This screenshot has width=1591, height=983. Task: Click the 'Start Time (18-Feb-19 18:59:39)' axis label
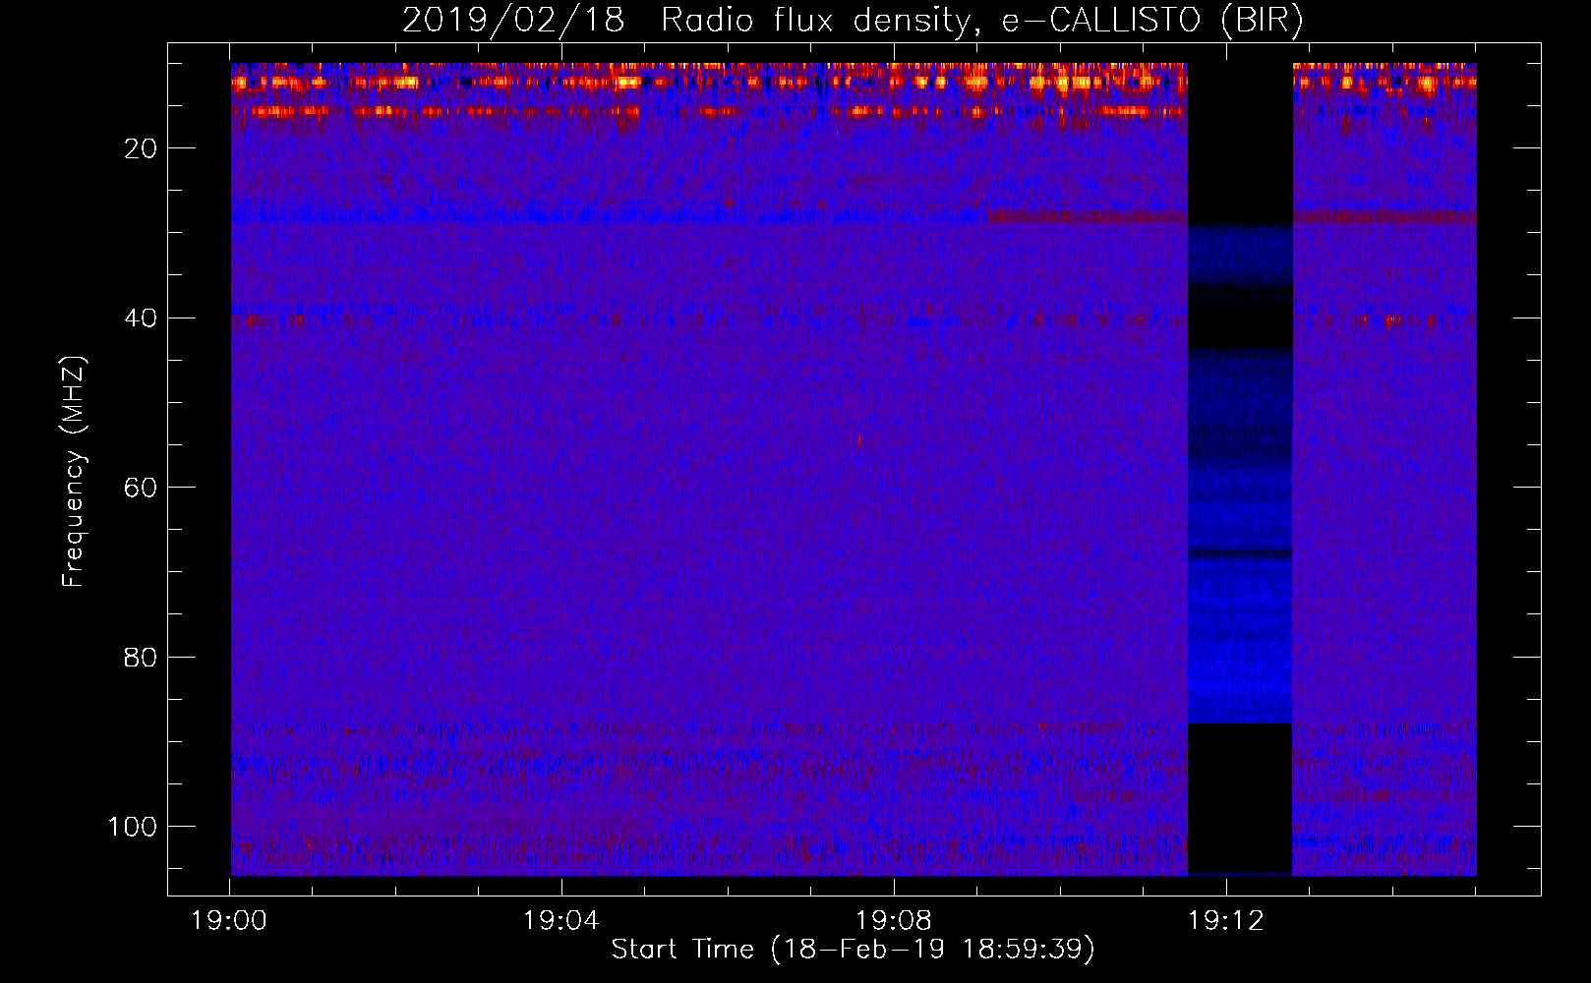click(x=853, y=950)
